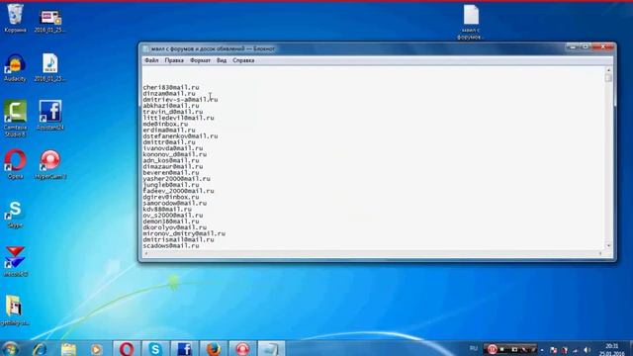Open the Файл menu in Notepad
Viewport: 633px width, 356px height.
pos(151,60)
